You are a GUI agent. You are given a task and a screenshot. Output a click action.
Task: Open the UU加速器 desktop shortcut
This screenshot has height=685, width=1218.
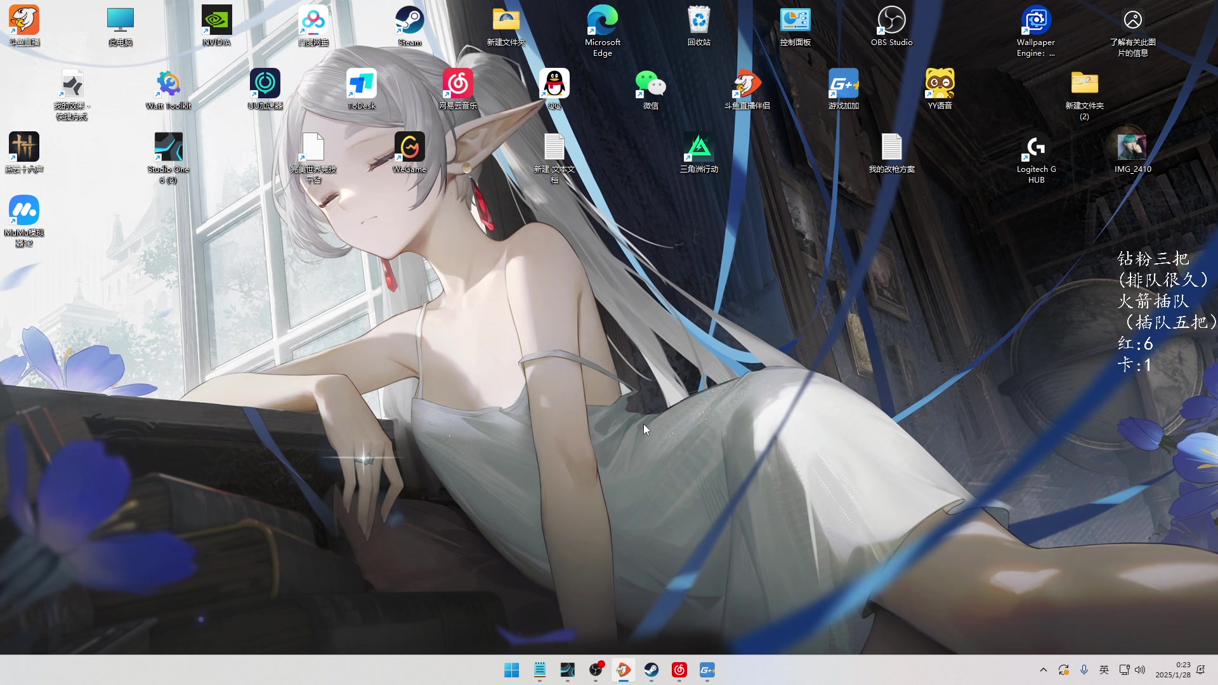265,89
